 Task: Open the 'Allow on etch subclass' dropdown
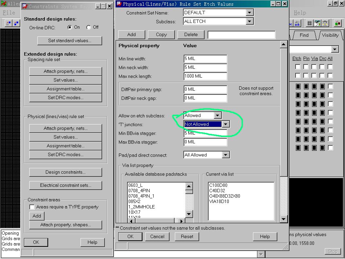(217, 115)
